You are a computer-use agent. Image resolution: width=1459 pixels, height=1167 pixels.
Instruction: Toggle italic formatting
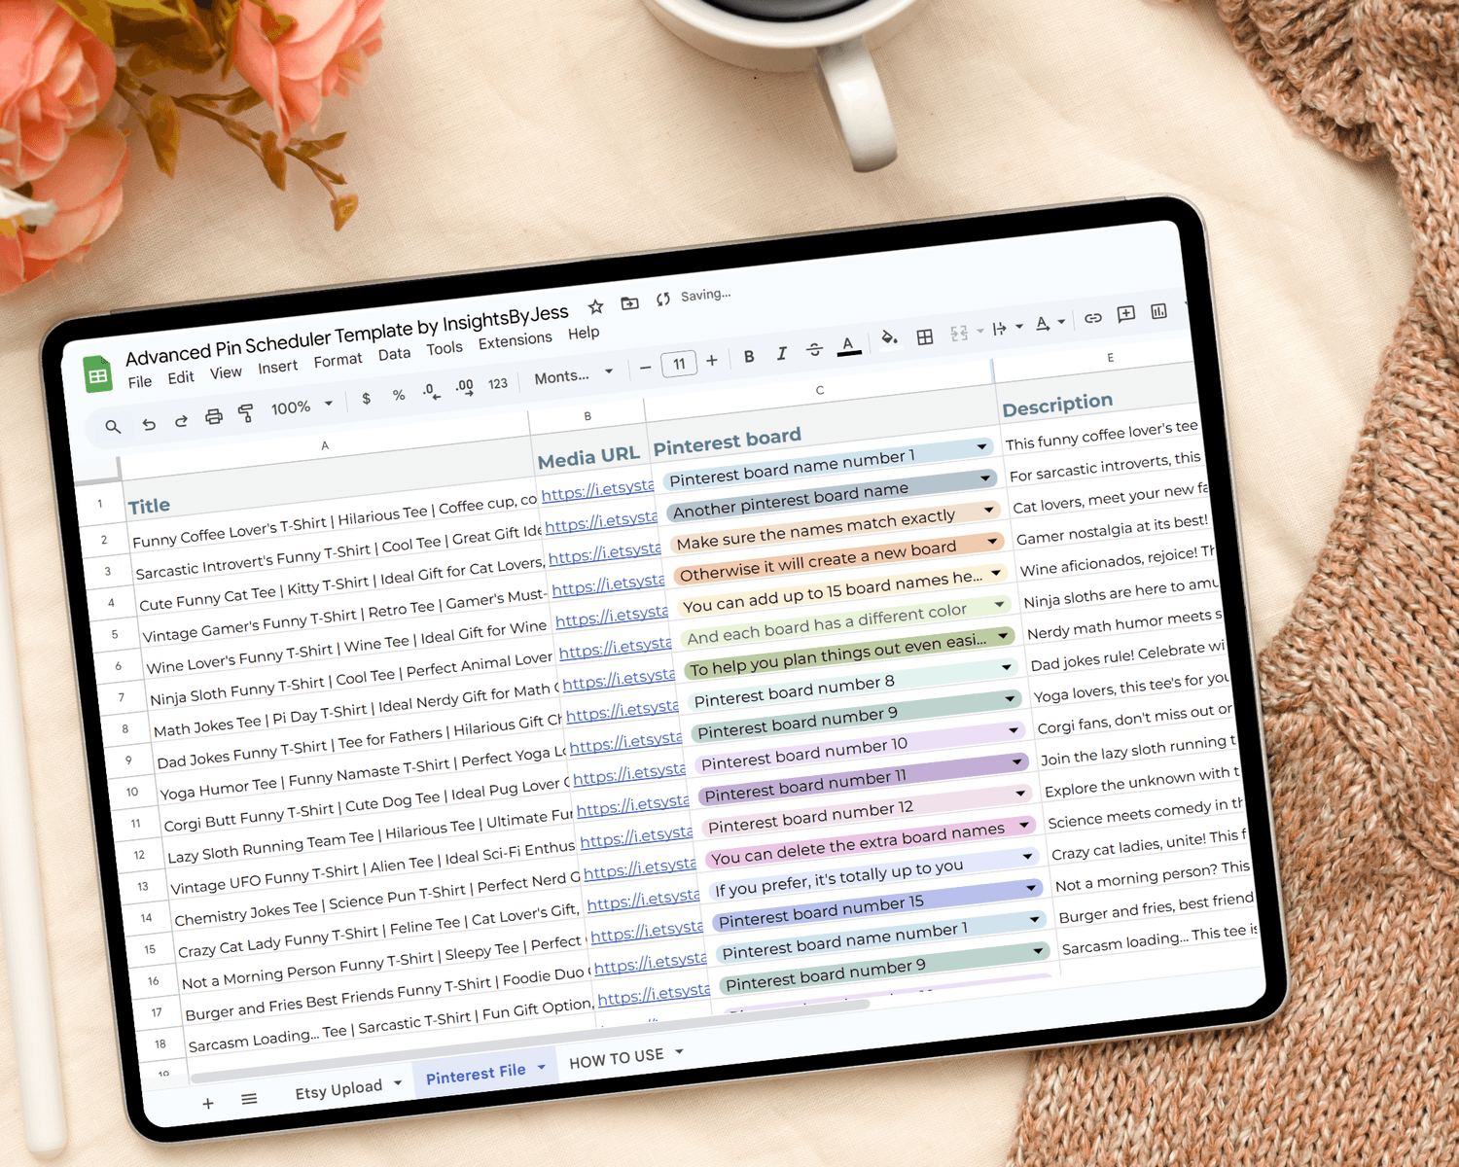pos(781,354)
